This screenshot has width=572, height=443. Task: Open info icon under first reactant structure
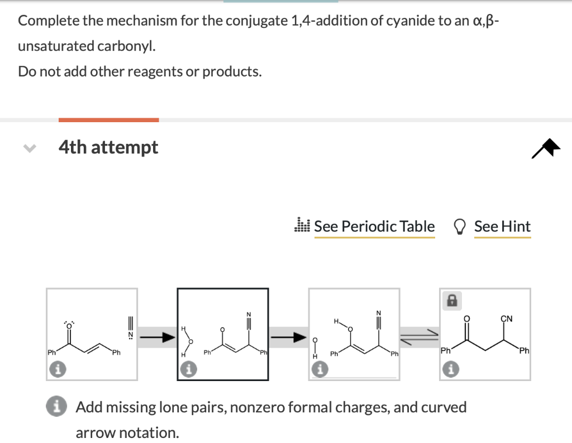pos(58,369)
